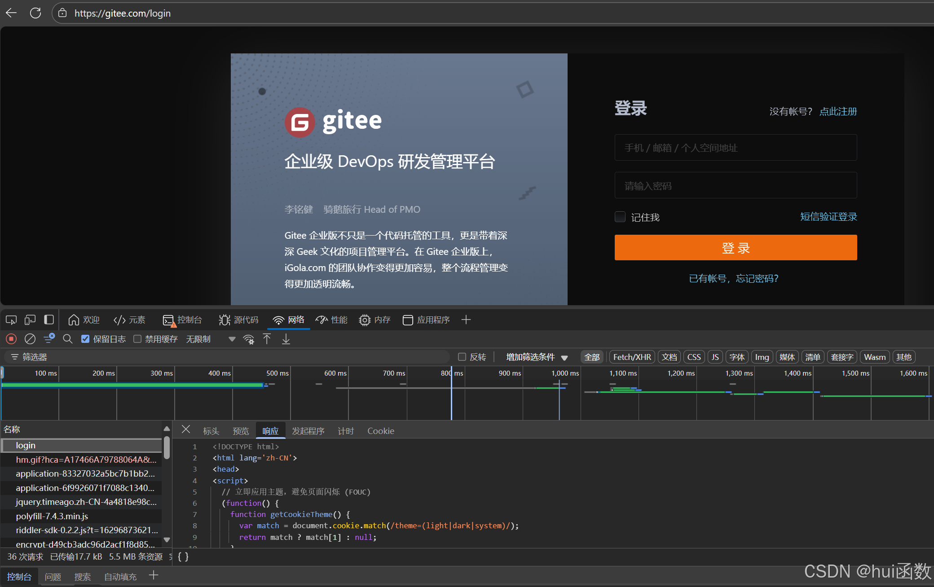Open the 无限制 throttling dropdown
This screenshot has height=587, width=934.
(x=211, y=339)
